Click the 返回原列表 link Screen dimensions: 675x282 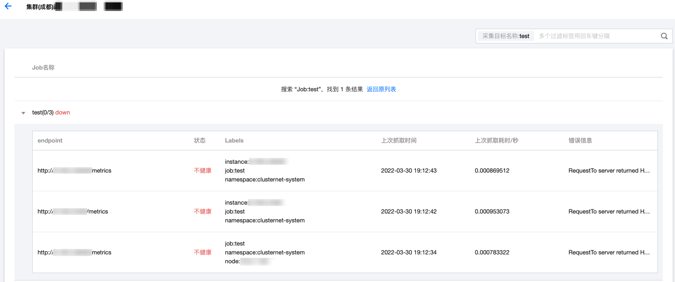click(x=381, y=89)
